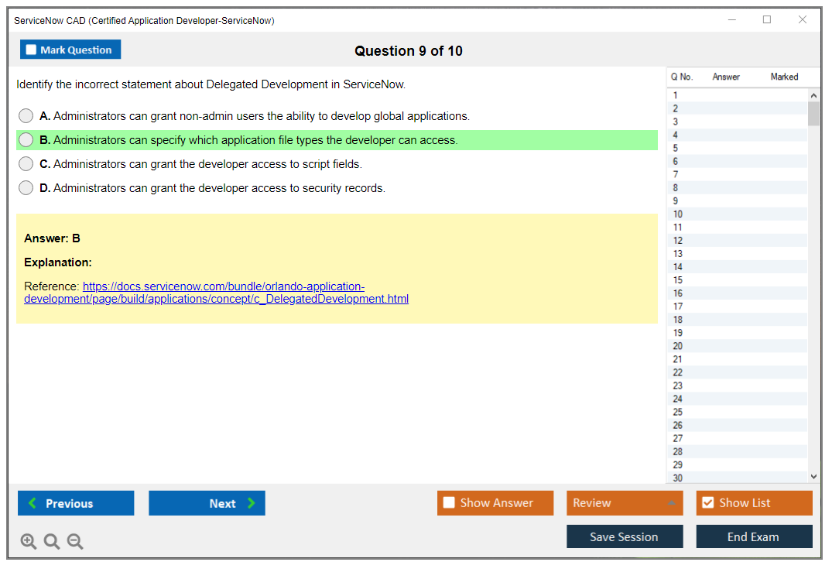Image resolution: width=832 pixels, height=569 pixels.
Task: Enable the Show Answer checkbox
Action: point(449,503)
